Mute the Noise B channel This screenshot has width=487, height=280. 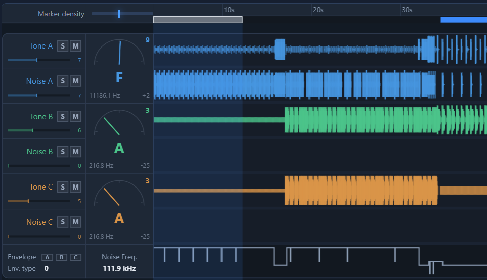point(75,152)
